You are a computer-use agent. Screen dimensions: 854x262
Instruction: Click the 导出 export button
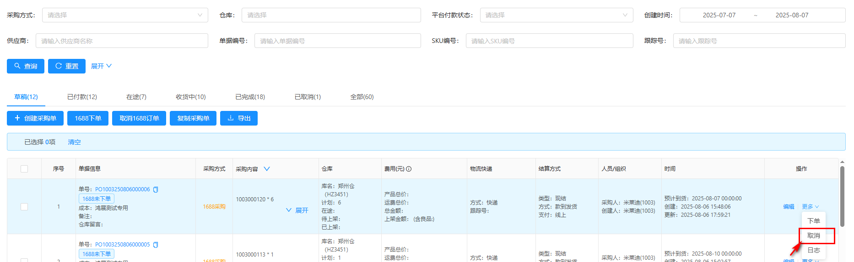tap(239, 118)
